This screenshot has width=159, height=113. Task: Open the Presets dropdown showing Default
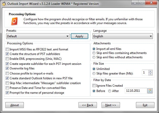click(x=38, y=36)
